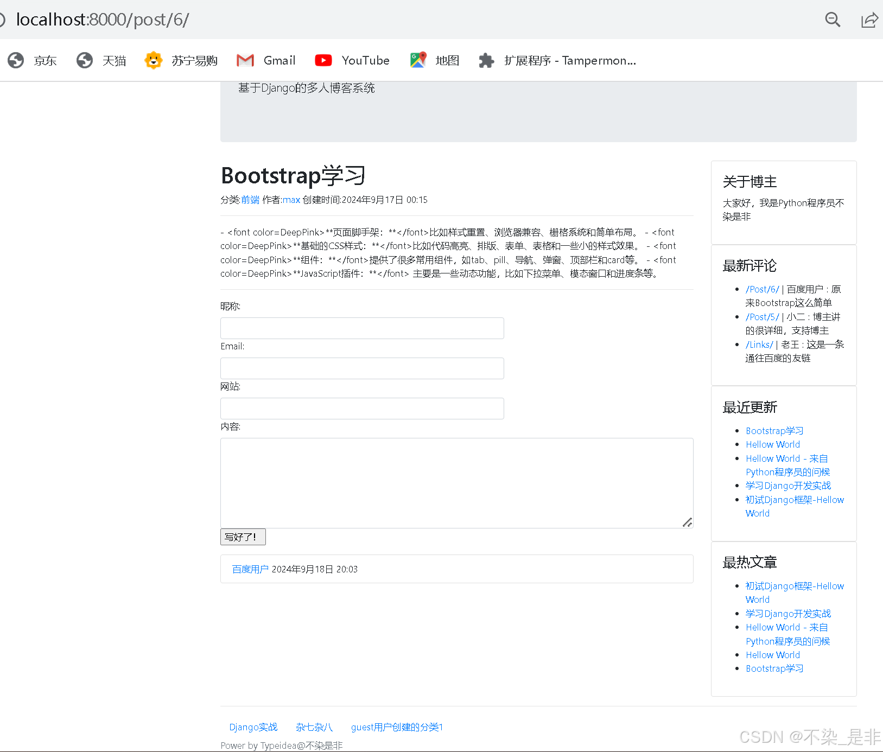Open Hellow World - 来自Python程序员的问候 under 最近更新
883x752 pixels.
click(787, 465)
